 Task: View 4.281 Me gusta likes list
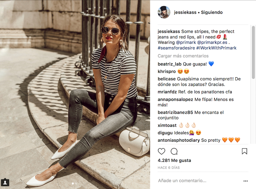pyautogui.click(x=174, y=161)
